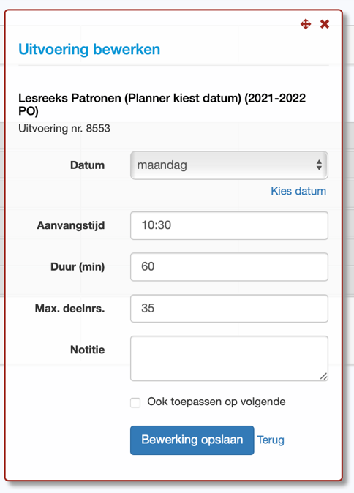Click the Aanvangstijd field label

(71, 226)
